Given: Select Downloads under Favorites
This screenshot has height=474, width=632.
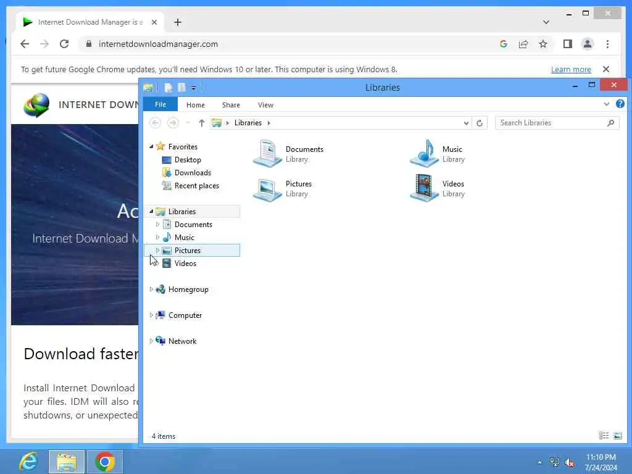Looking at the screenshot, I should [x=193, y=173].
